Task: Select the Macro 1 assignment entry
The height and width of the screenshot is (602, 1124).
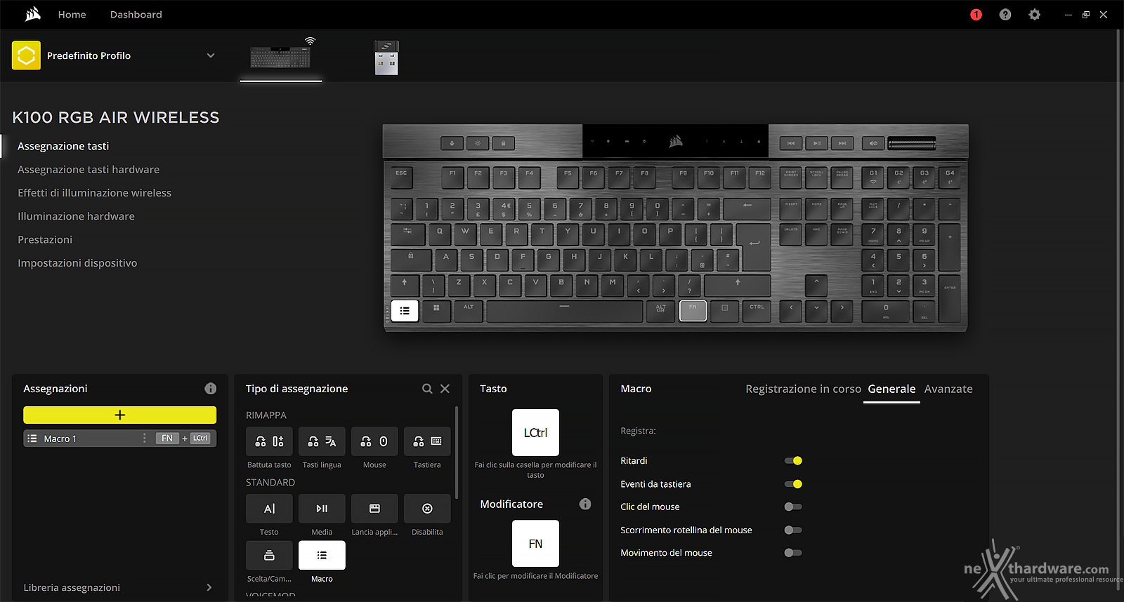Action: click(x=119, y=439)
